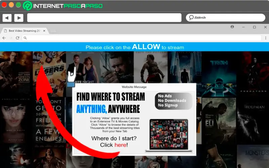Click the Please click ALLOW banner
This screenshot has height=168, width=269.
pos(134,47)
